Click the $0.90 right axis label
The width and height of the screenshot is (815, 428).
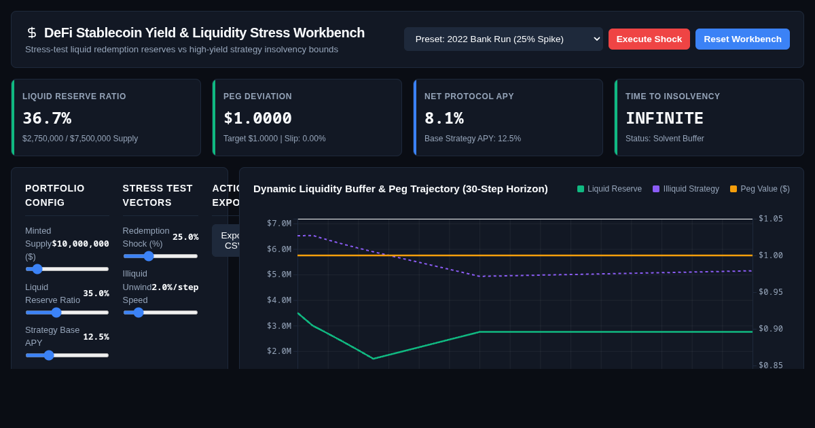pos(771,329)
